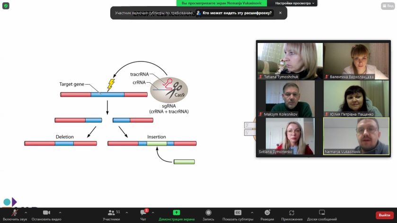Expand audio options arrow beside microphone
397x223 pixels.
(26, 213)
